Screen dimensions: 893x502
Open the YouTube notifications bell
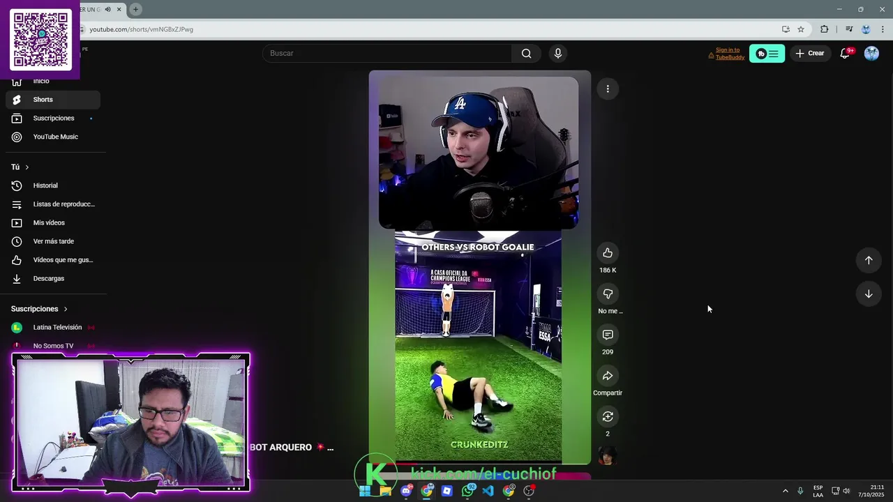coord(845,53)
